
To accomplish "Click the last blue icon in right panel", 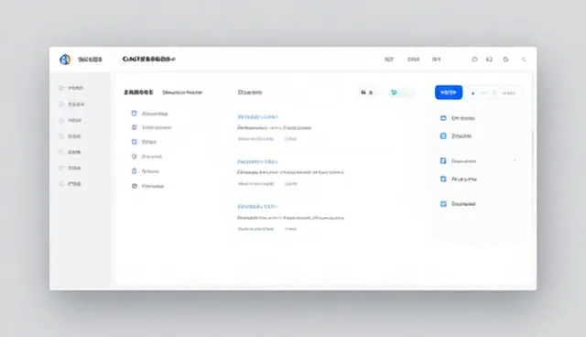I will (x=443, y=204).
